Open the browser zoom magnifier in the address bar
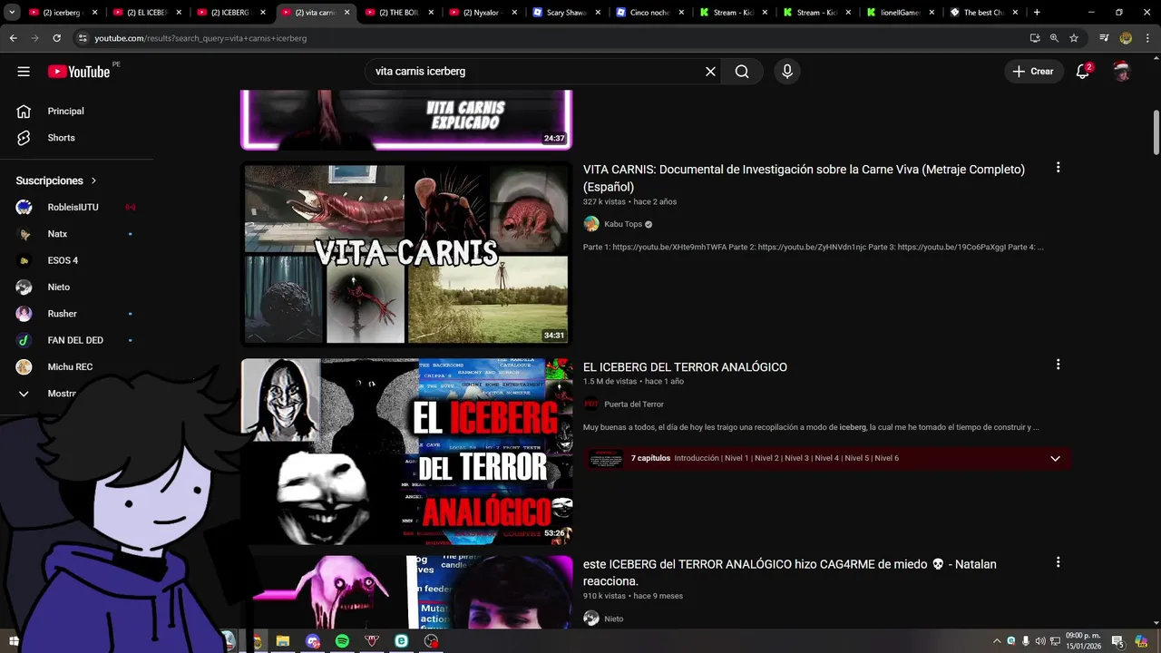The image size is (1161, 653). (x=1054, y=38)
